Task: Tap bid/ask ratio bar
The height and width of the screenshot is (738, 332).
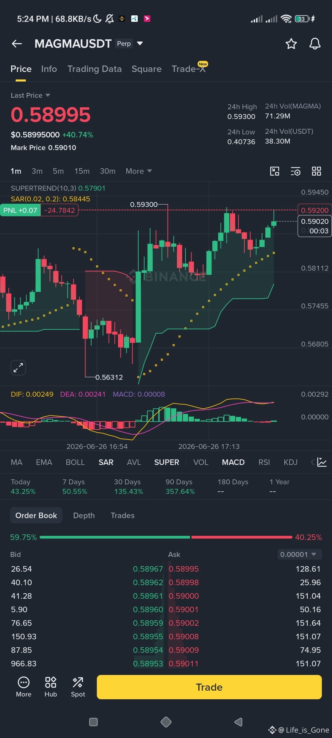Action: point(166,537)
